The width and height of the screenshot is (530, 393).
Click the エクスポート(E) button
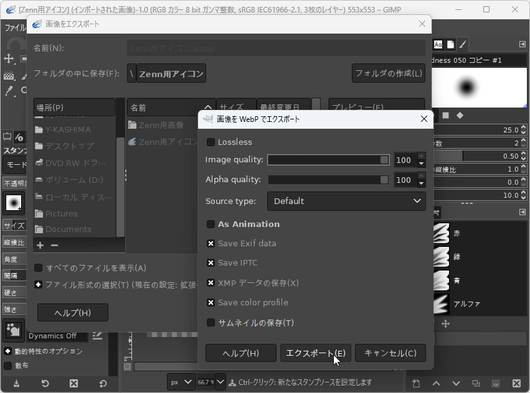click(x=316, y=353)
